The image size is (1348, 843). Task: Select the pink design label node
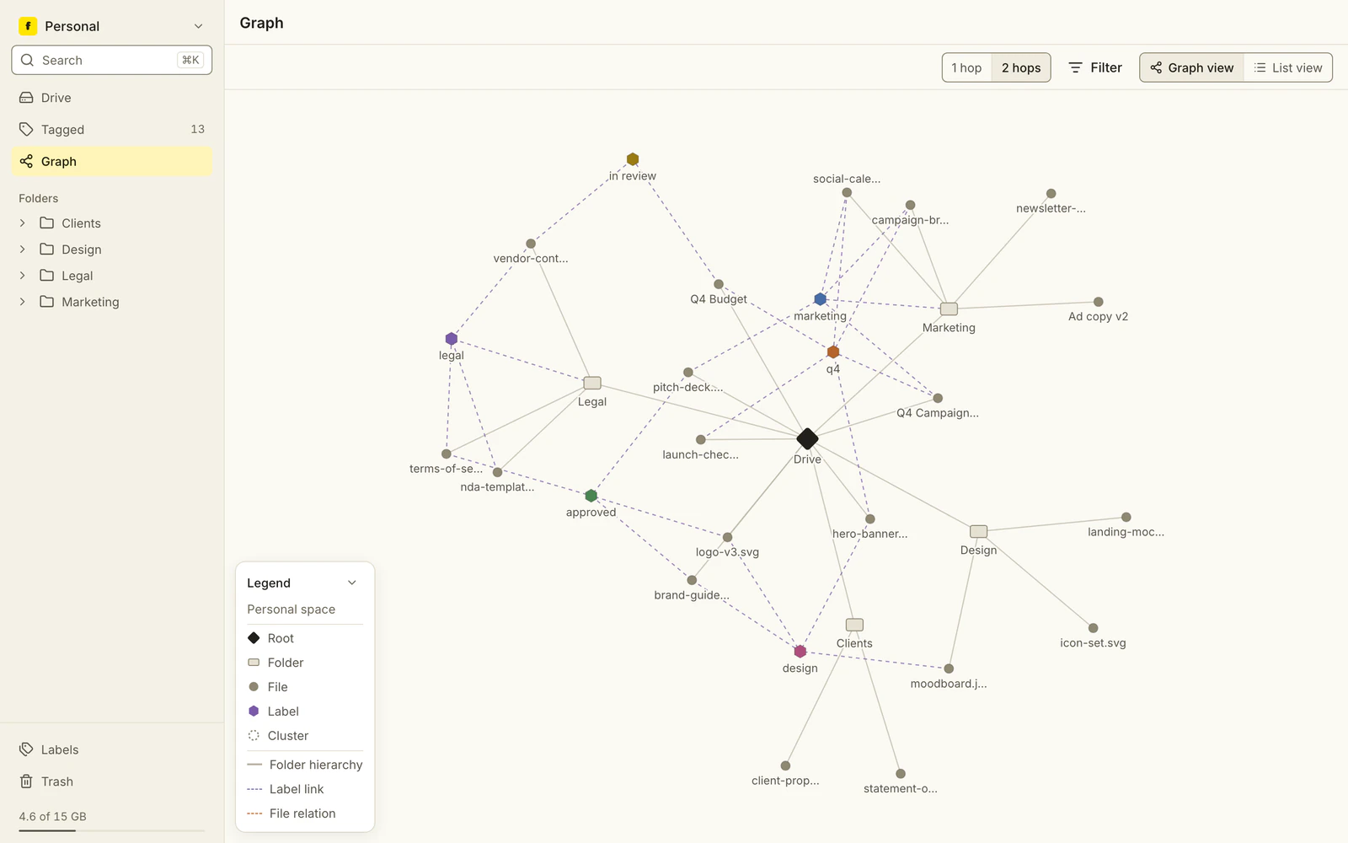coord(800,652)
